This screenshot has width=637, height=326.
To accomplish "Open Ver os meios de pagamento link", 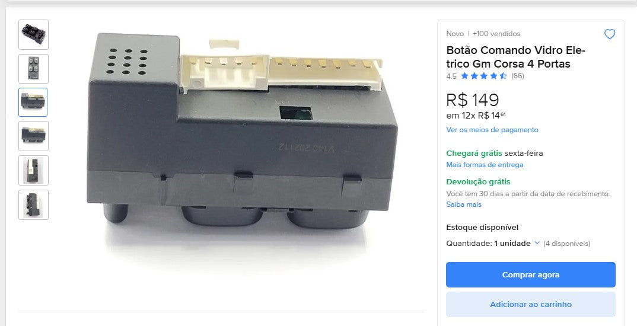I will pos(492,130).
